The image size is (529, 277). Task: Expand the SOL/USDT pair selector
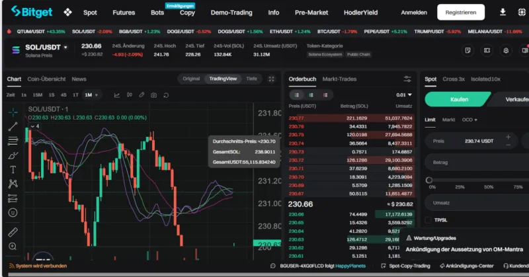pyautogui.click(x=65, y=47)
